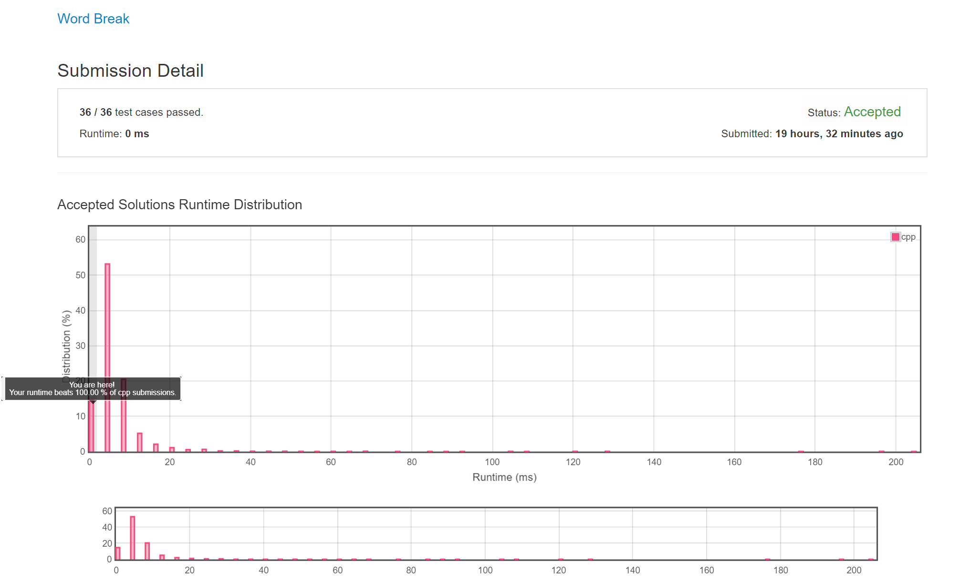Select the bar near 12 ms in main chart
This screenshot has height=581, width=960.
140,442
